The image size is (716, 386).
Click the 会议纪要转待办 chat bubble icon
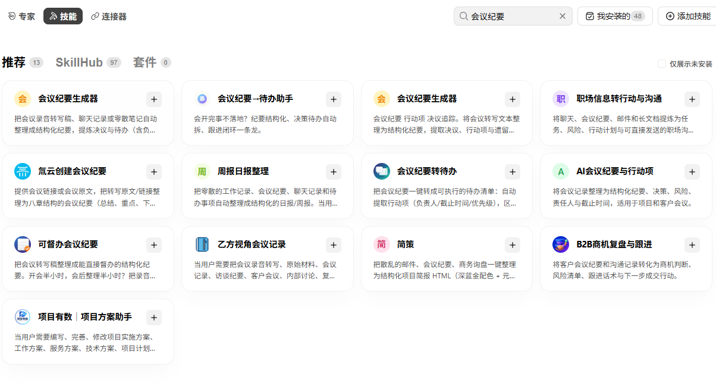[x=382, y=171]
